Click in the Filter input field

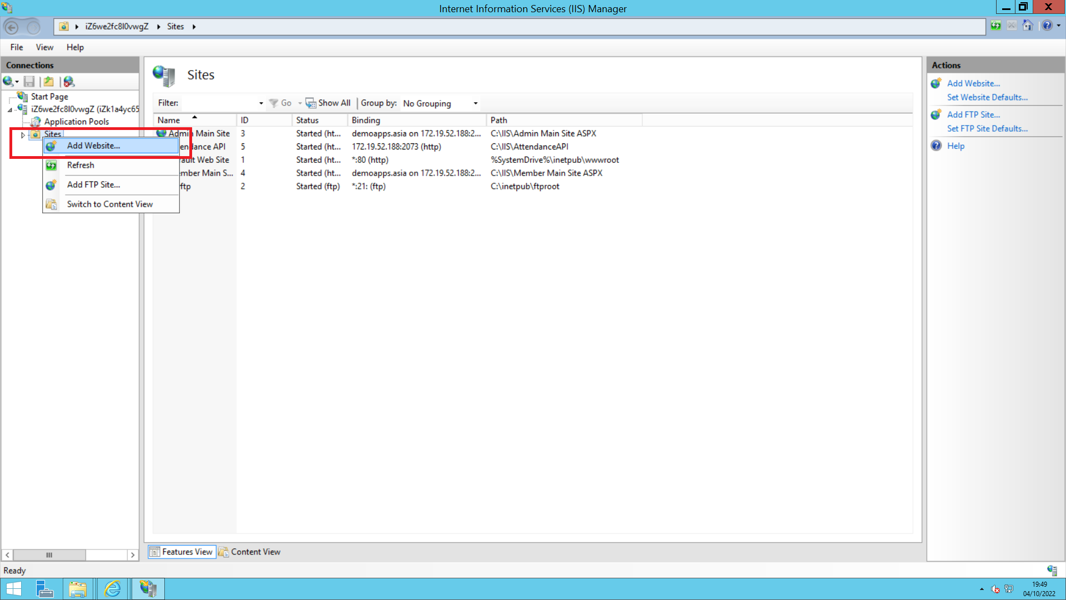219,103
